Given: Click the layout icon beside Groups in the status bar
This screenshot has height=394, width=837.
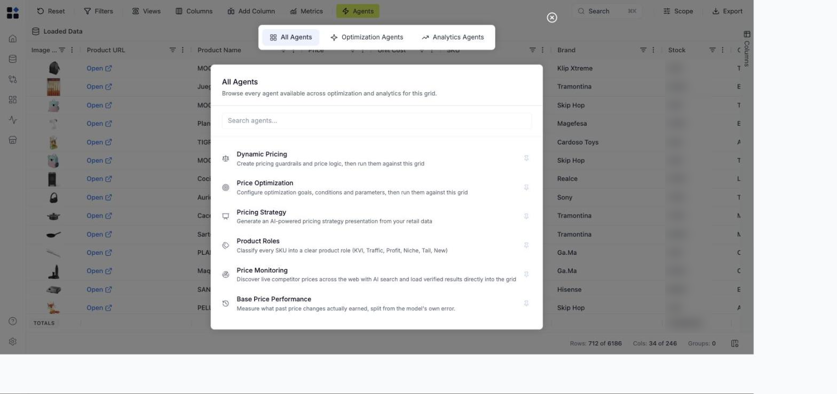Looking at the screenshot, I should [x=735, y=343].
